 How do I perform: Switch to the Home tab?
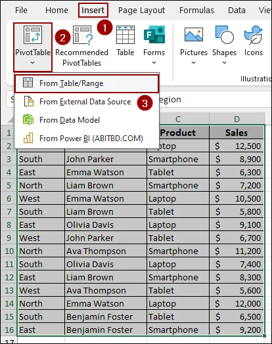pos(57,10)
